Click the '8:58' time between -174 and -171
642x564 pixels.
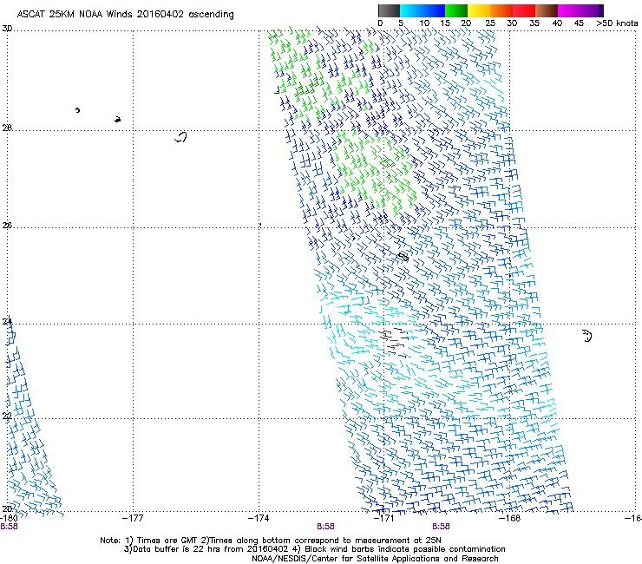coord(325,527)
